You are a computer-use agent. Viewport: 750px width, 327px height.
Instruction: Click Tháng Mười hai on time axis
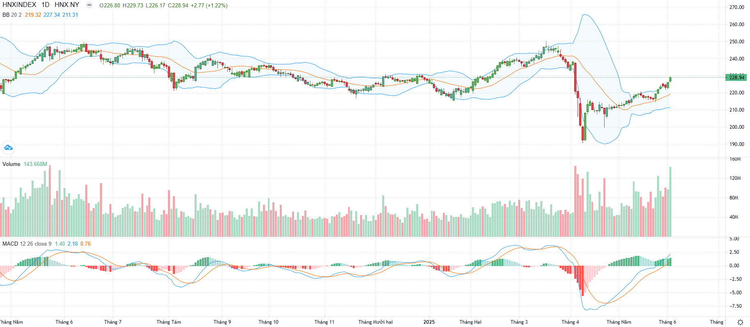[x=375, y=322]
